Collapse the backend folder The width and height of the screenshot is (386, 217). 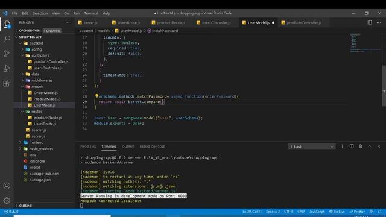pos(36,43)
